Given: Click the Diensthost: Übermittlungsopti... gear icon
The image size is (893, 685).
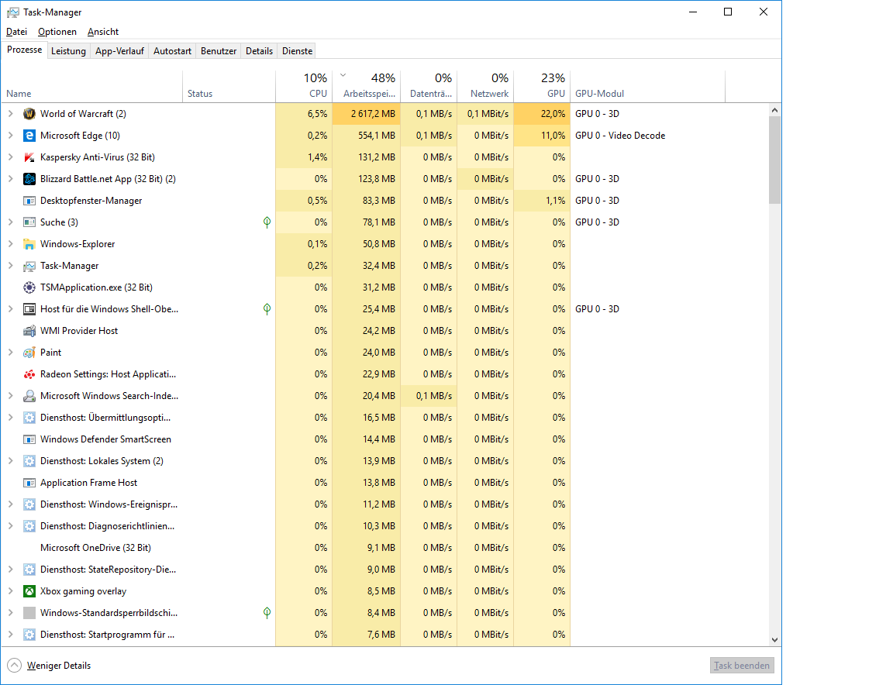Looking at the screenshot, I should (x=29, y=418).
